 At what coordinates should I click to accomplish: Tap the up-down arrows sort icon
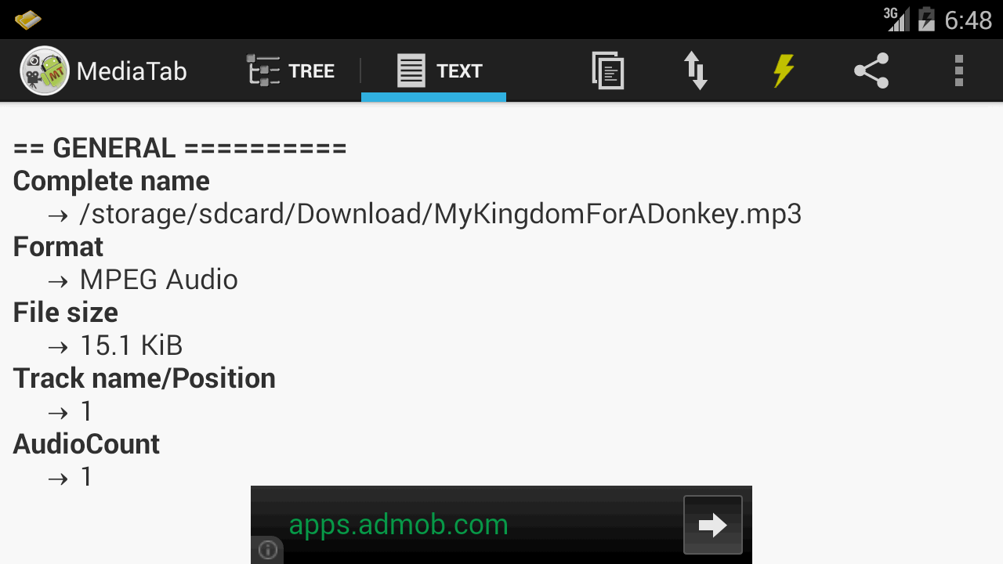[696, 70]
